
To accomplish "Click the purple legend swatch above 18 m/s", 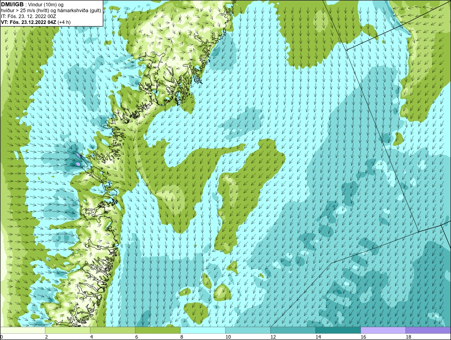I will (428, 330).
